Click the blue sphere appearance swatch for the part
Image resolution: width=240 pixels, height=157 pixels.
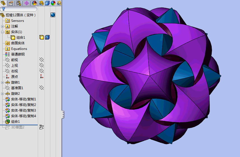(53, 15)
